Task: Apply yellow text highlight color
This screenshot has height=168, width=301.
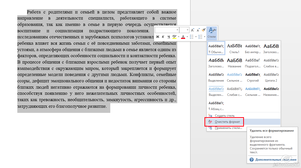Action: [x=174, y=37]
